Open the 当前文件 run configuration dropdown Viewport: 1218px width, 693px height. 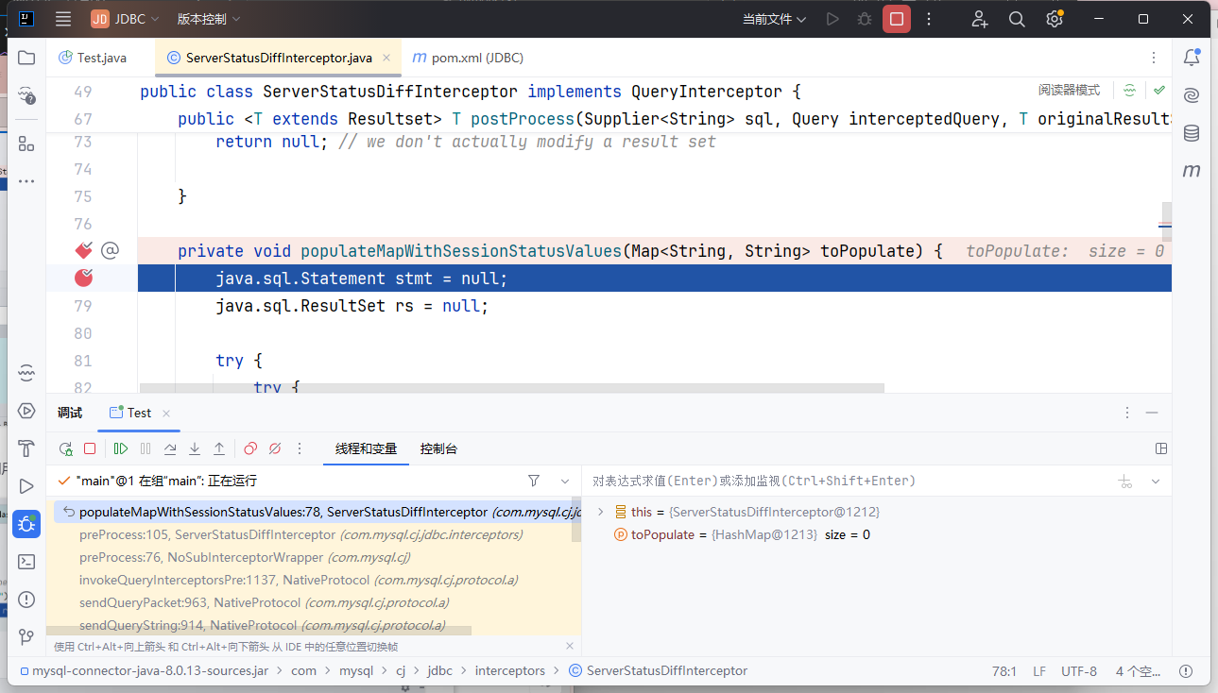pos(774,19)
